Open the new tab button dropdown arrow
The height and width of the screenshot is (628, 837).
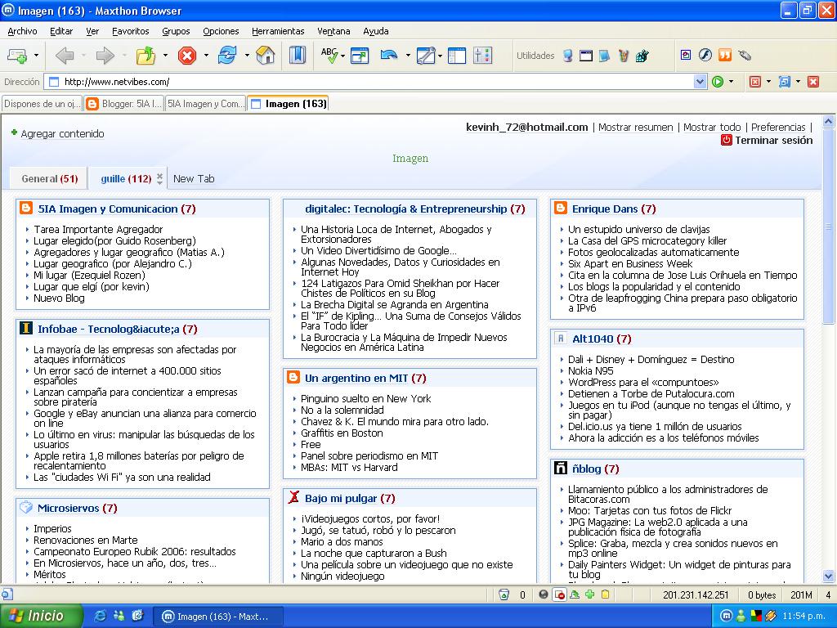tap(36, 56)
